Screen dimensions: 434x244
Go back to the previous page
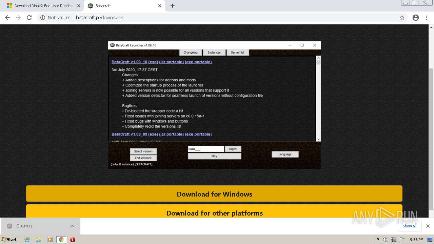pos(7,18)
